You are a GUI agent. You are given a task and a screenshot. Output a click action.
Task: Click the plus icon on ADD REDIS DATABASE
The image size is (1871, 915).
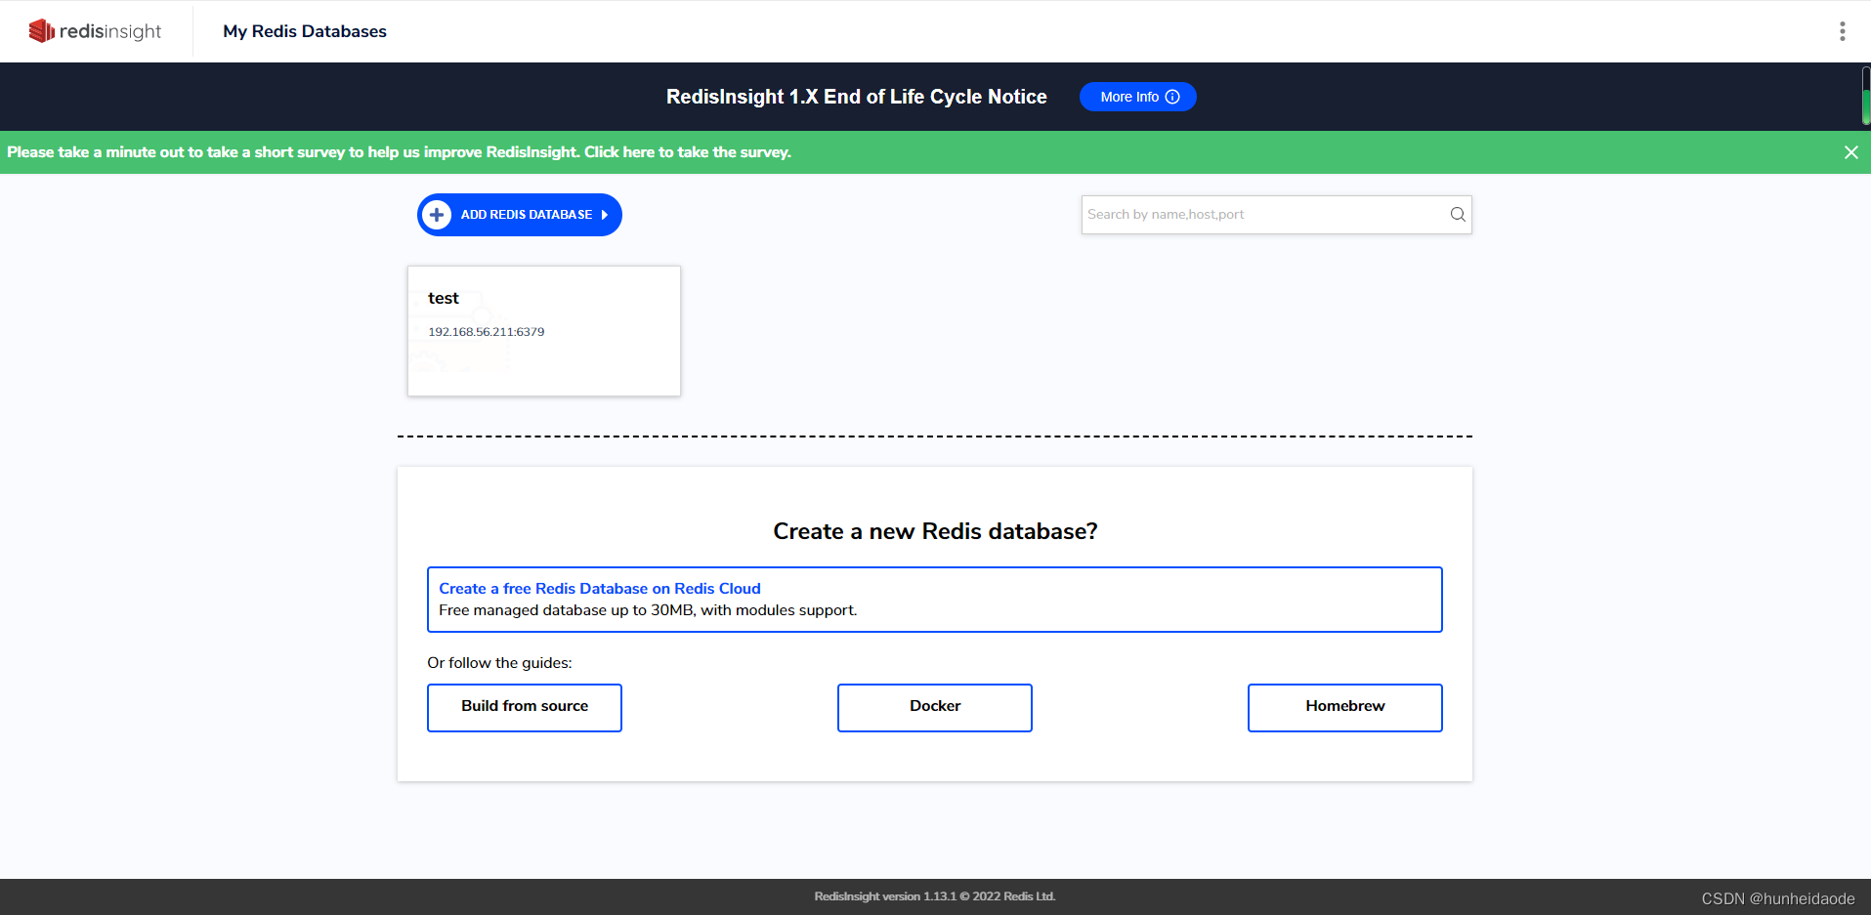(437, 214)
